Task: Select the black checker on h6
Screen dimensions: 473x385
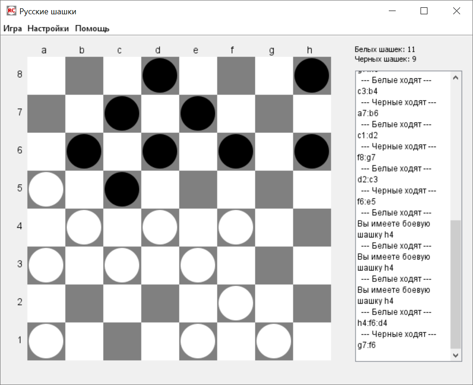Action: click(x=311, y=151)
